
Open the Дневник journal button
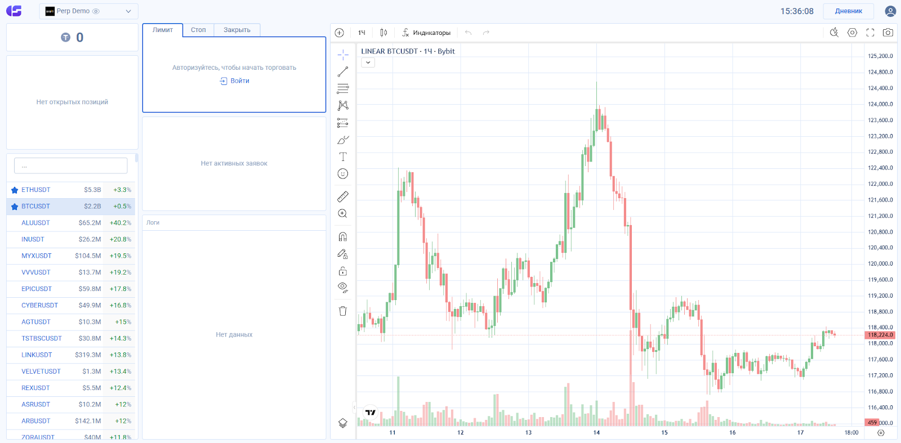click(848, 11)
